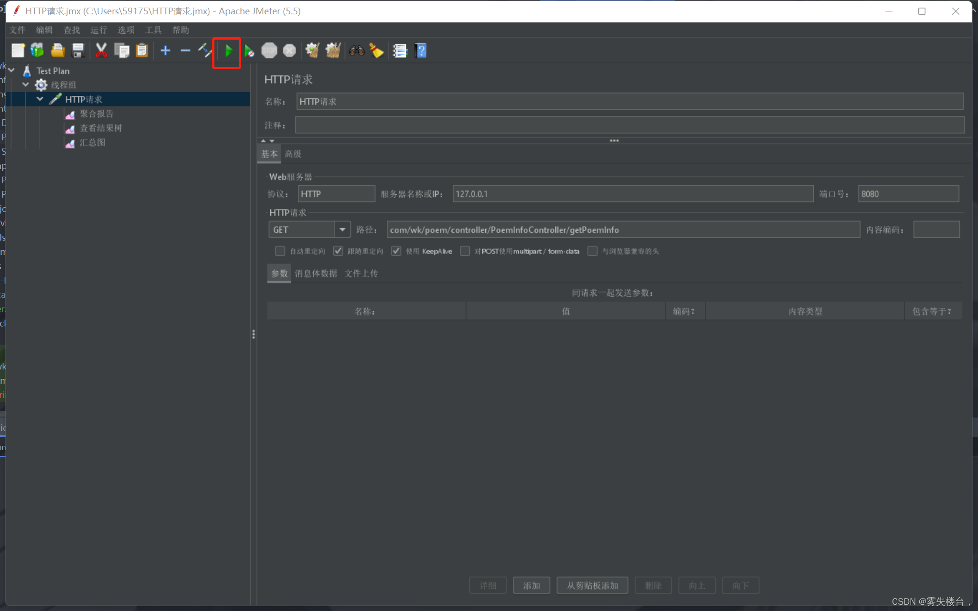The height and width of the screenshot is (611, 978).
Task: Toggle multipart/form-data for POST checkbox
Action: tap(465, 251)
